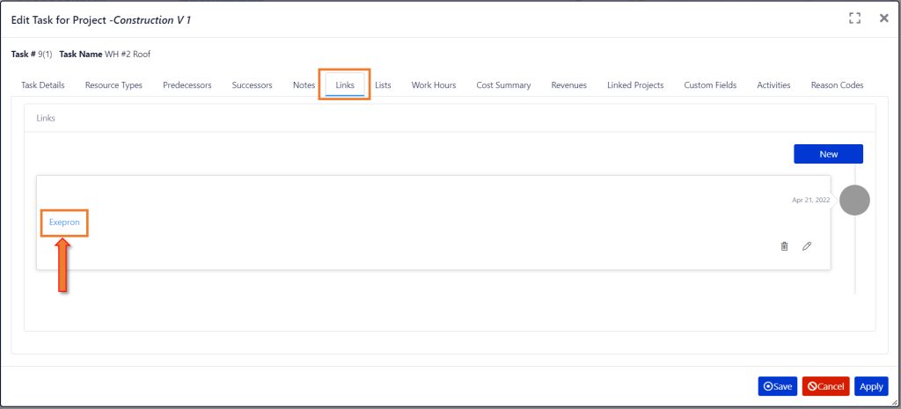Open the Predecessors tab
901x409 pixels.
tap(187, 85)
